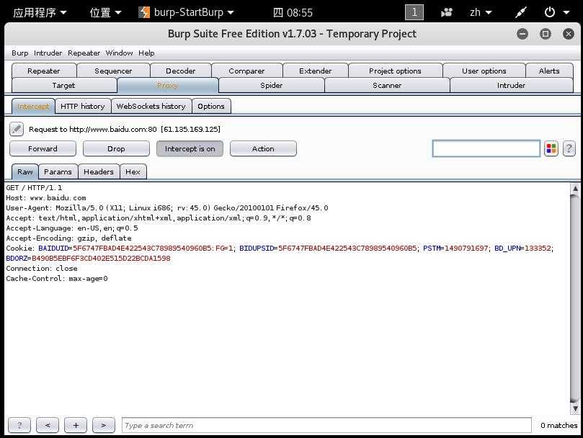Open the proxy Options sub-tab

point(211,107)
